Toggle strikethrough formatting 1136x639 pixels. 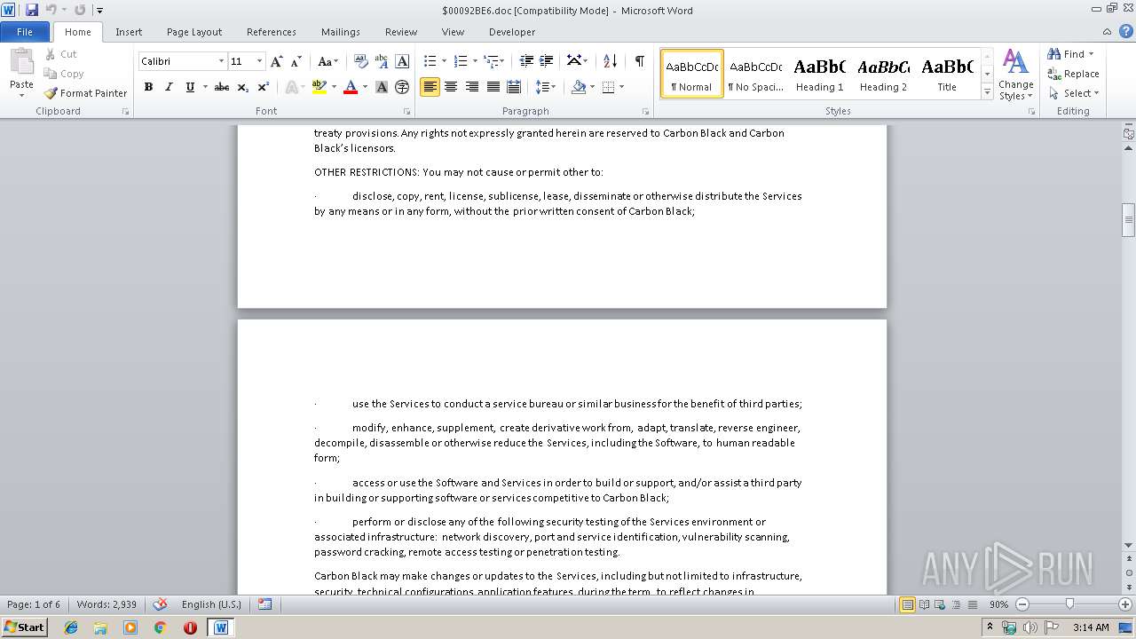222,87
